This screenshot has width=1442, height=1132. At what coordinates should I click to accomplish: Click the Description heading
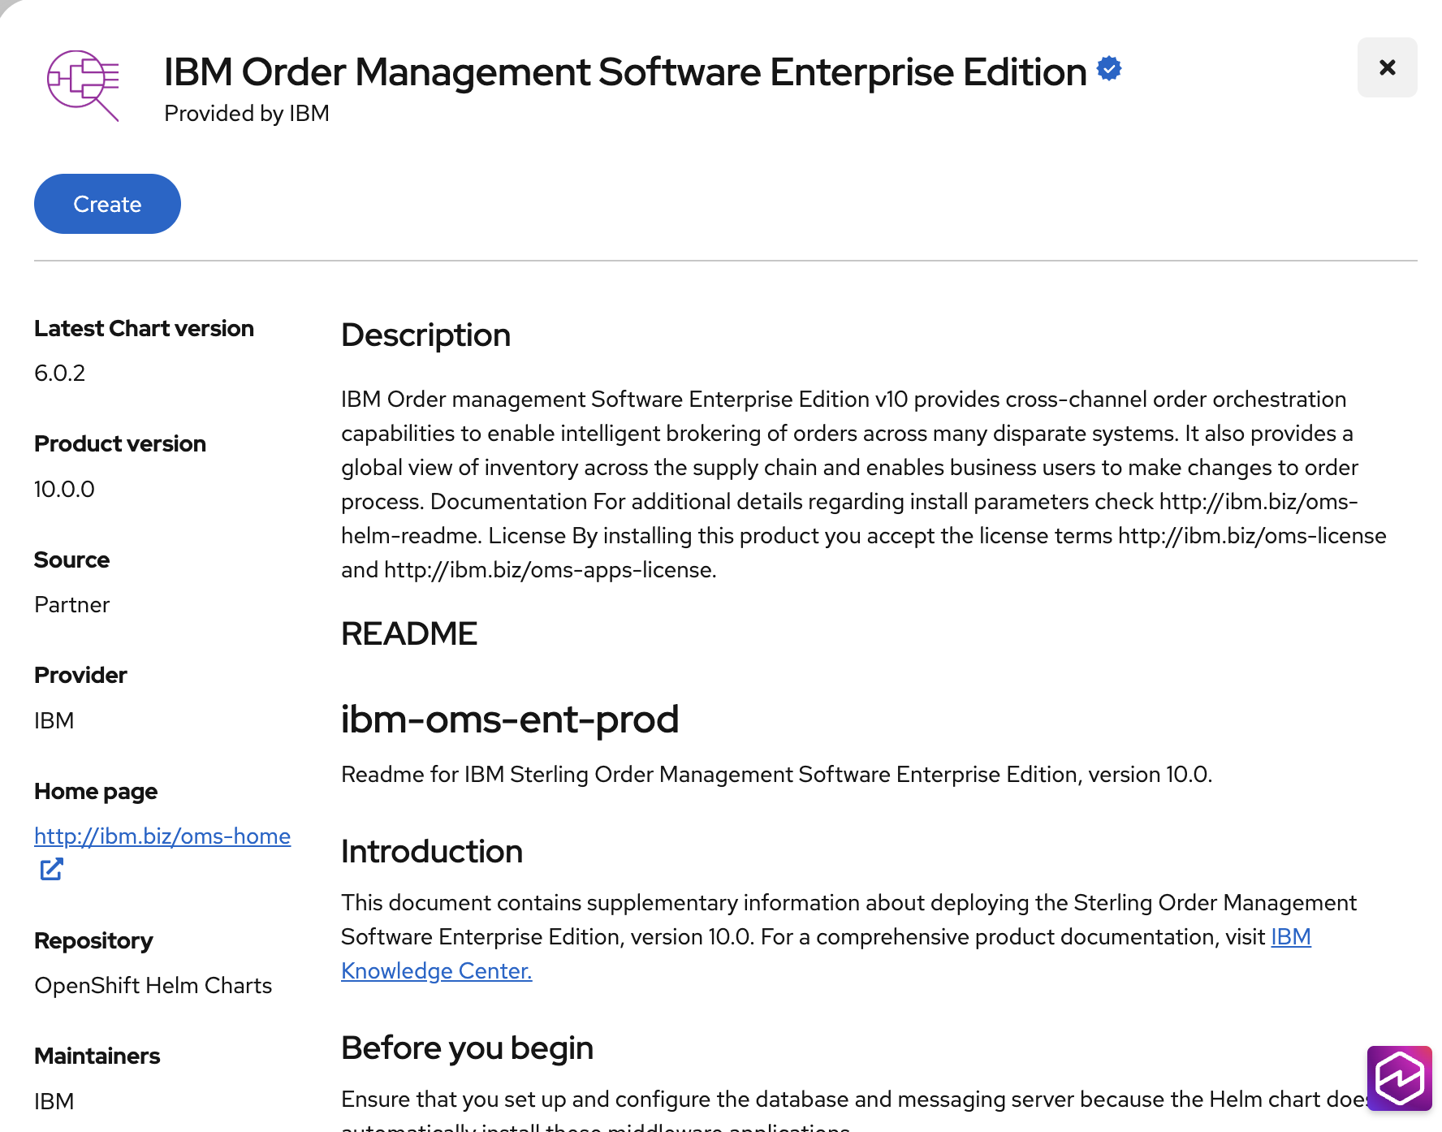tap(425, 335)
